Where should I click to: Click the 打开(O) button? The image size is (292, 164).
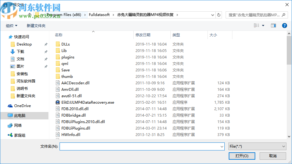tap(242, 156)
